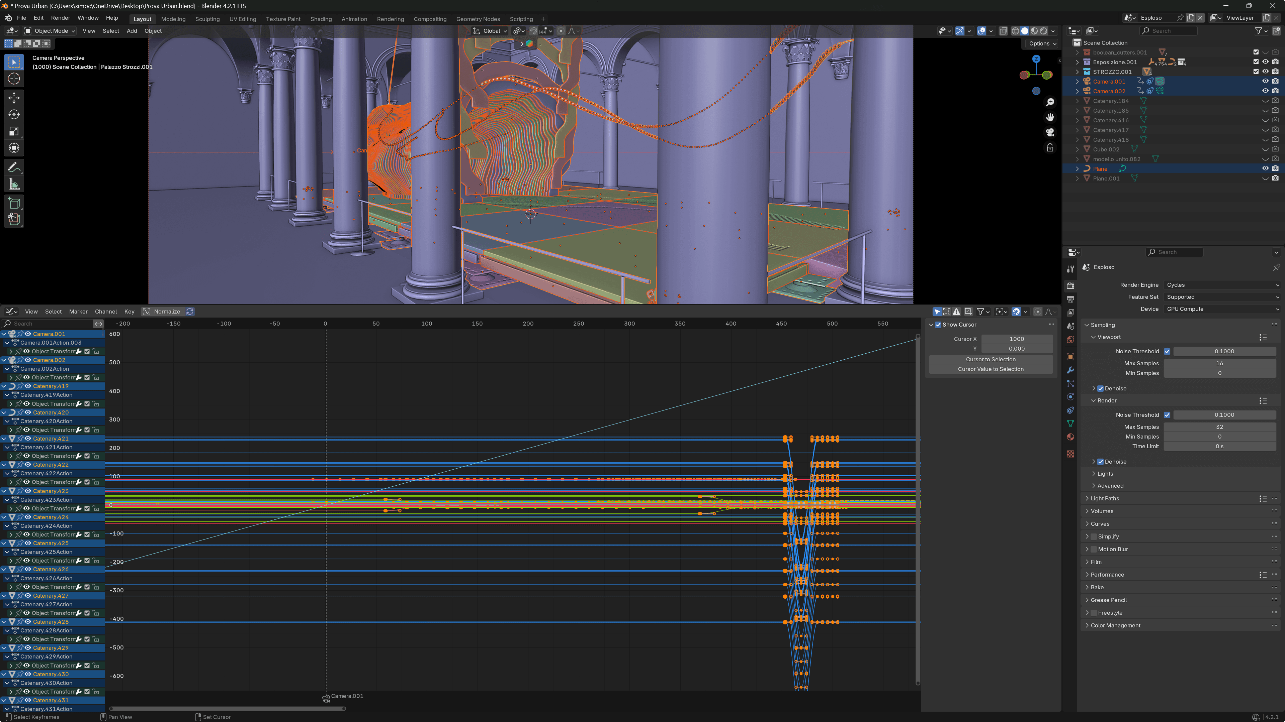The image size is (1285, 722).
Task: Switch to the Shading workspace tab
Action: [x=321, y=19]
